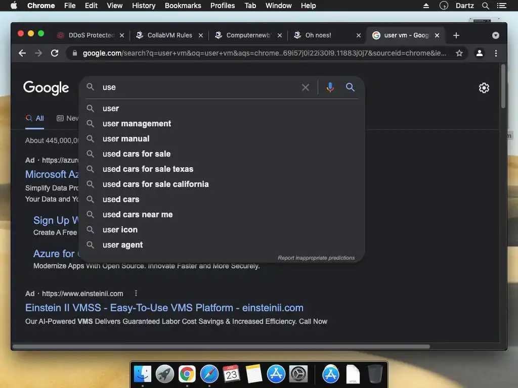Click the Google logo
The image size is (518, 388).
[x=46, y=88]
